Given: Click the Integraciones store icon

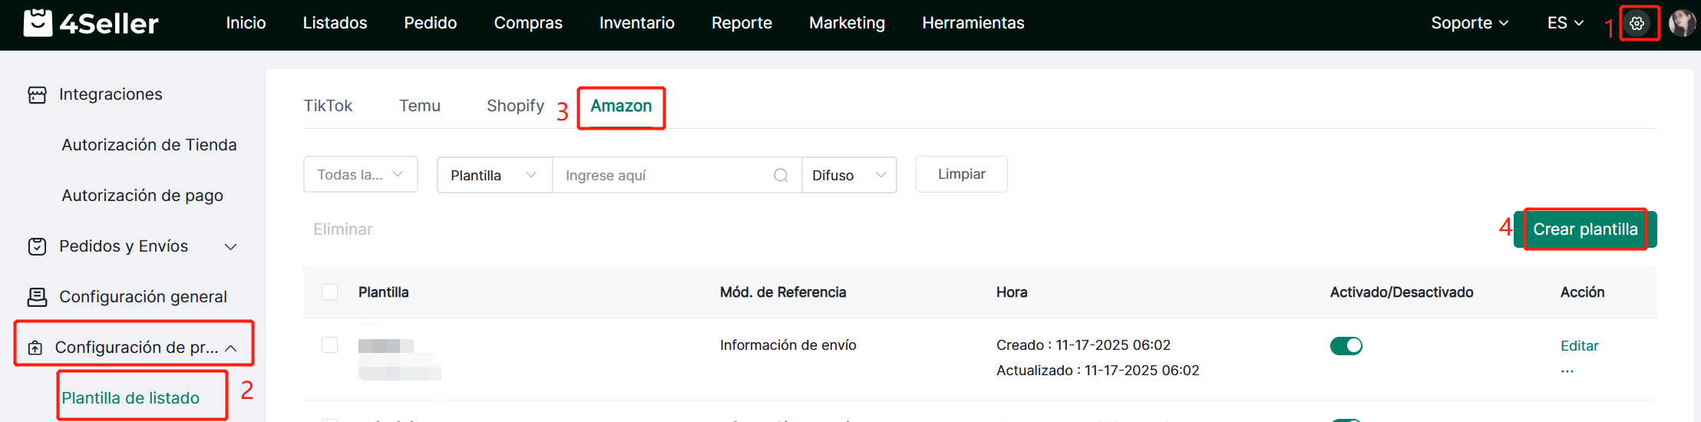Looking at the screenshot, I should coord(37,94).
